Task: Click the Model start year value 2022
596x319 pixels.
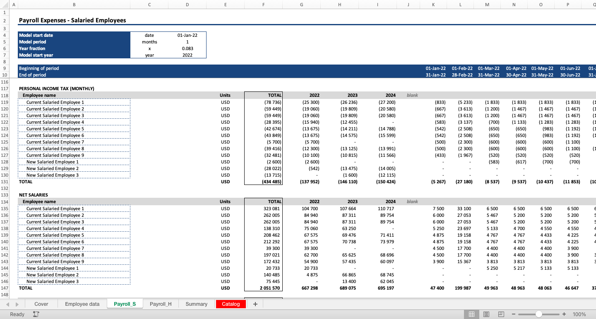Action: 187,55
